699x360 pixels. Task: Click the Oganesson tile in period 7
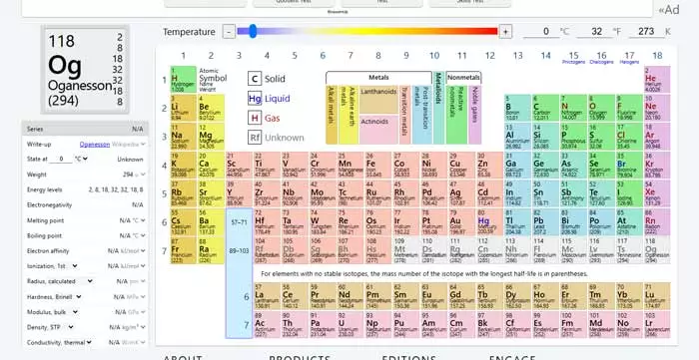657,250
